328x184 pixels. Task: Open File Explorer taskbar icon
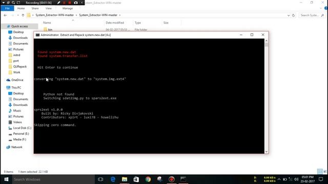coord(125,179)
